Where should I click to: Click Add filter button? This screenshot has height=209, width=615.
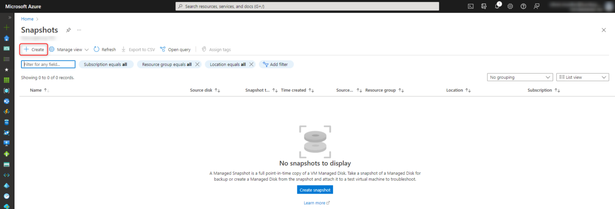click(276, 64)
